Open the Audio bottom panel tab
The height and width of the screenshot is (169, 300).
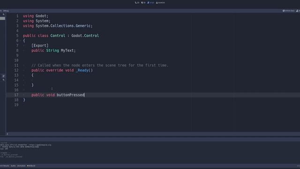click(x=13, y=166)
